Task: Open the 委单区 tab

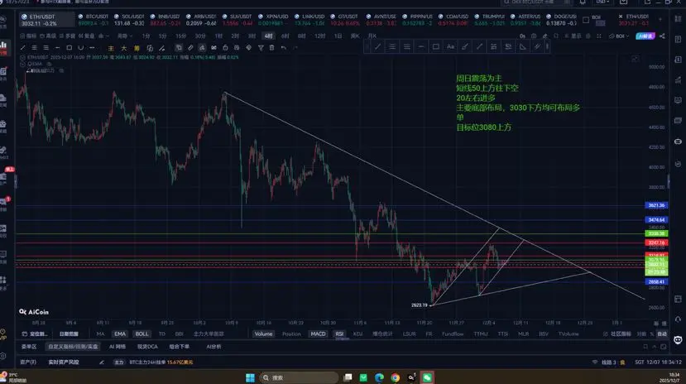Action: pos(29,347)
